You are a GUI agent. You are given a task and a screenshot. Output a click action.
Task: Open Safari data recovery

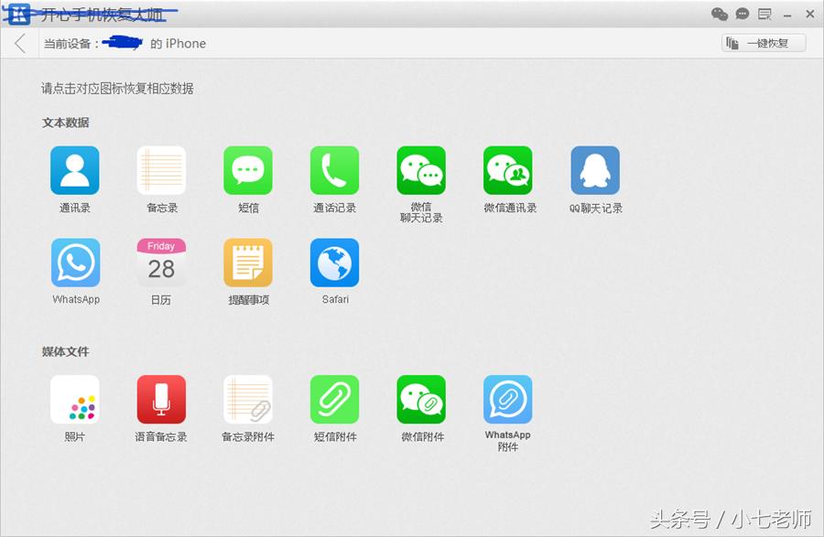point(334,263)
